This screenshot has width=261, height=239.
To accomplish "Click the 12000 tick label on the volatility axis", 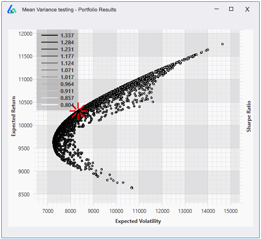I will click(x=162, y=211).
